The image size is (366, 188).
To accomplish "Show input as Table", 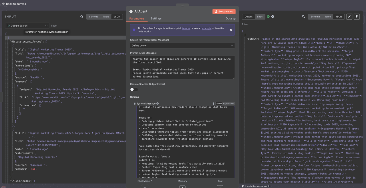I will 106,17.
